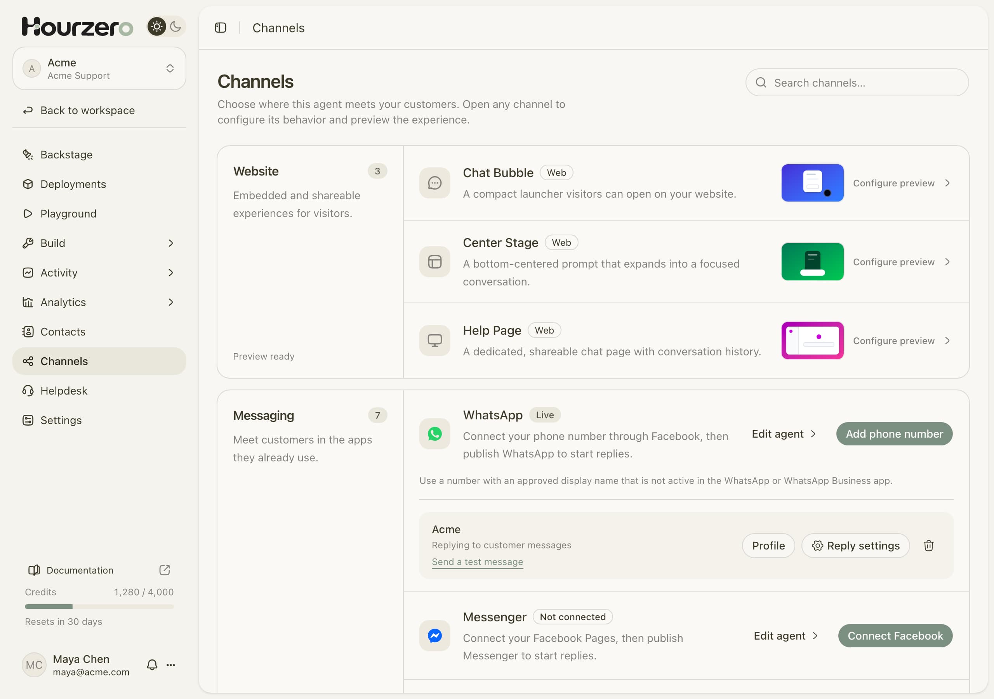Image resolution: width=994 pixels, height=699 pixels.
Task: Expand the Activity submenu chevron
Action: pyautogui.click(x=170, y=272)
